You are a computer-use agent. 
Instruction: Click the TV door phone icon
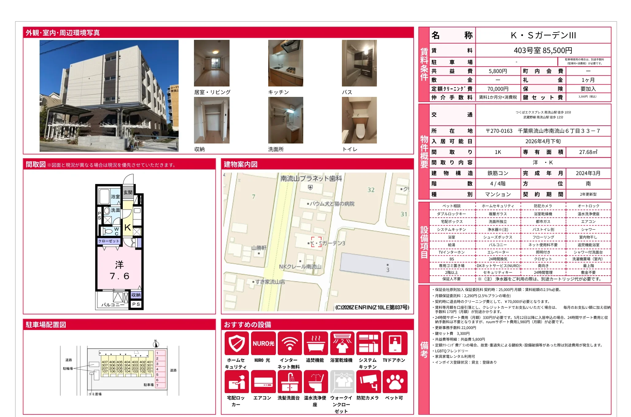pos(395,343)
